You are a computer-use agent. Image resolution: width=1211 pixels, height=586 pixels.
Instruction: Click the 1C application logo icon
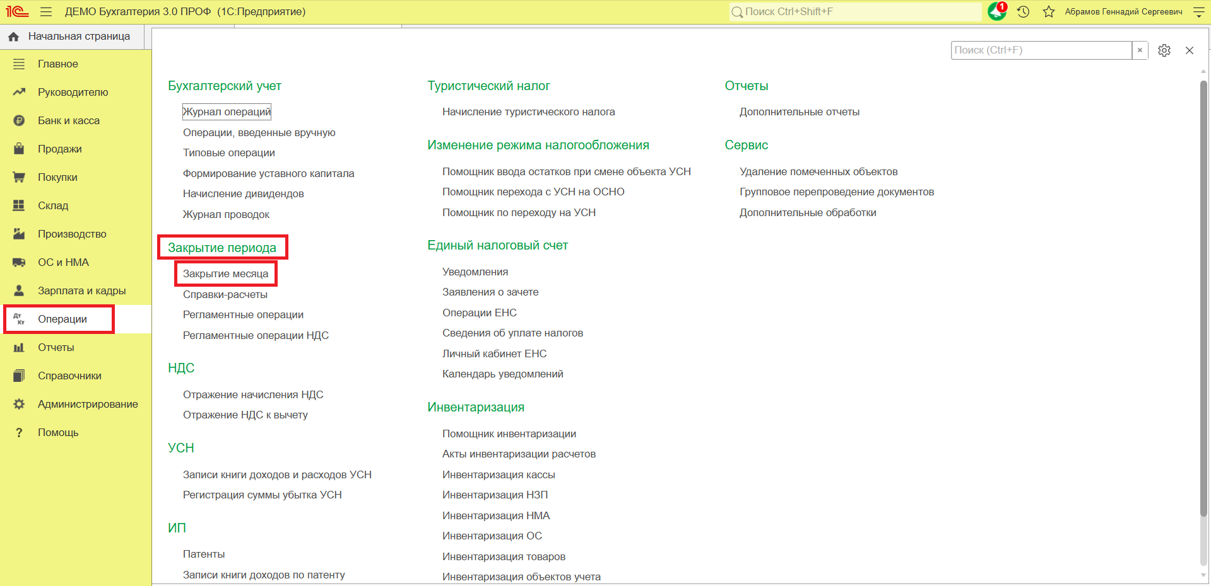click(17, 11)
